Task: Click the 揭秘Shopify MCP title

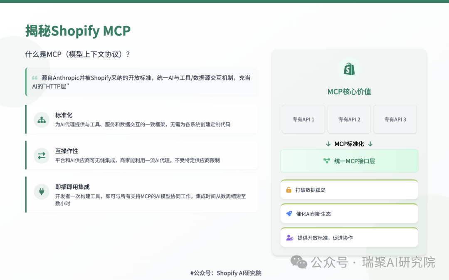Action: click(x=78, y=31)
